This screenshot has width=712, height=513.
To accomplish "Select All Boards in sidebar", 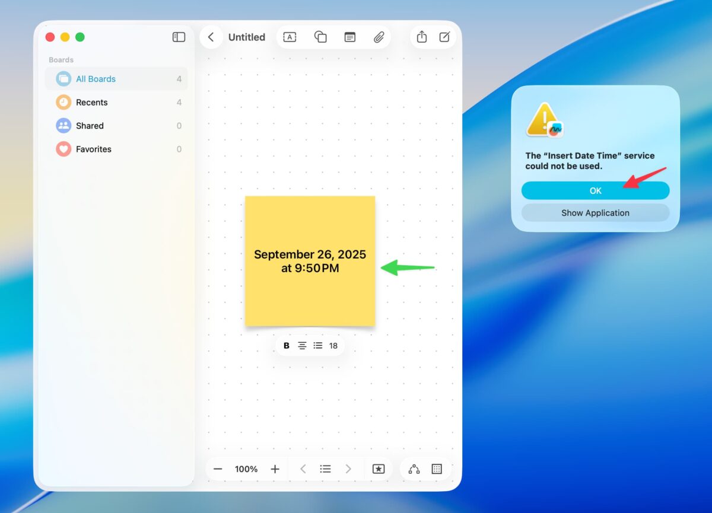I will pyautogui.click(x=116, y=79).
